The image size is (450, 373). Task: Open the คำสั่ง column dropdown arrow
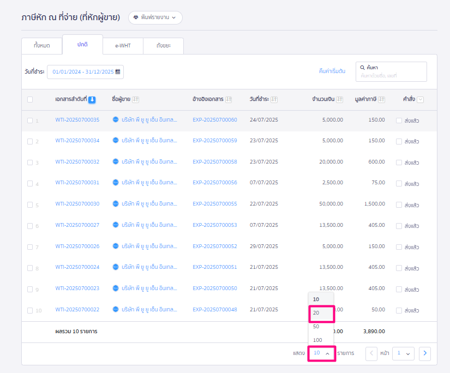pyautogui.click(x=421, y=100)
